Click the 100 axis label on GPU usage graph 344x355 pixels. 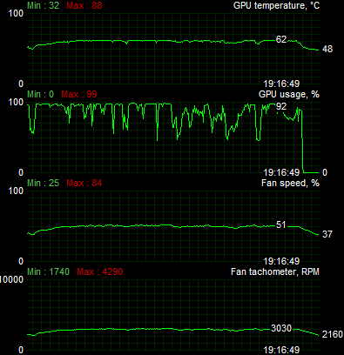(16, 102)
